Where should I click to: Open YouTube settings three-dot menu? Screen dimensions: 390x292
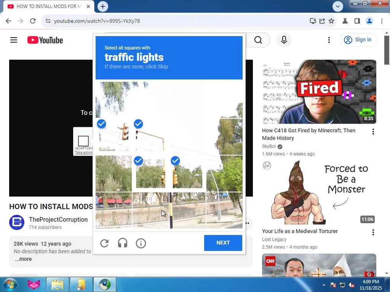(x=329, y=40)
